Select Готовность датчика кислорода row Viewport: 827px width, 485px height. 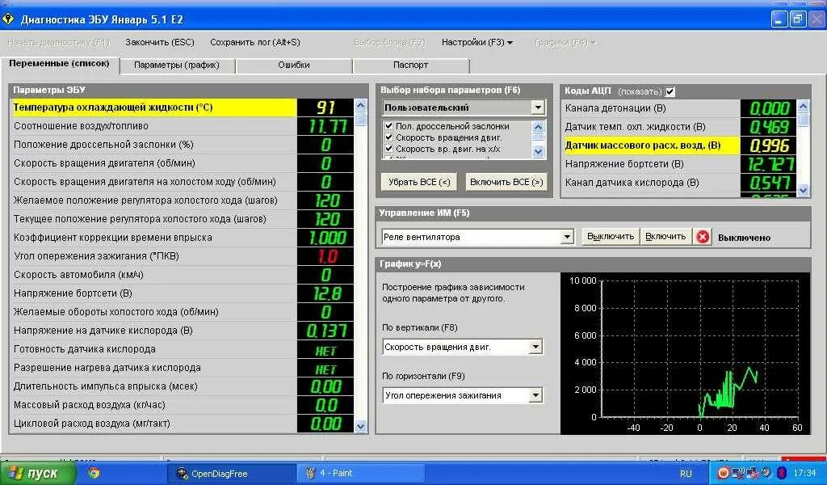click(x=182, y=349)
